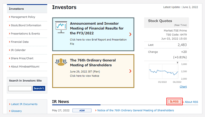Follow the Chart link under stock quotes
This screenshot has height=117, width=205.
(x=183, y=87)
